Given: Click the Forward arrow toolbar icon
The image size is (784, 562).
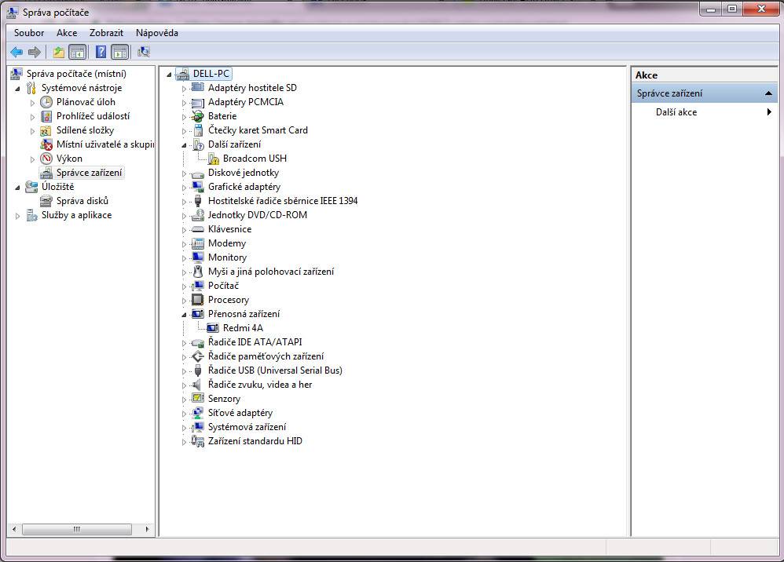Looking at the screenshot, I should point(34,52).
